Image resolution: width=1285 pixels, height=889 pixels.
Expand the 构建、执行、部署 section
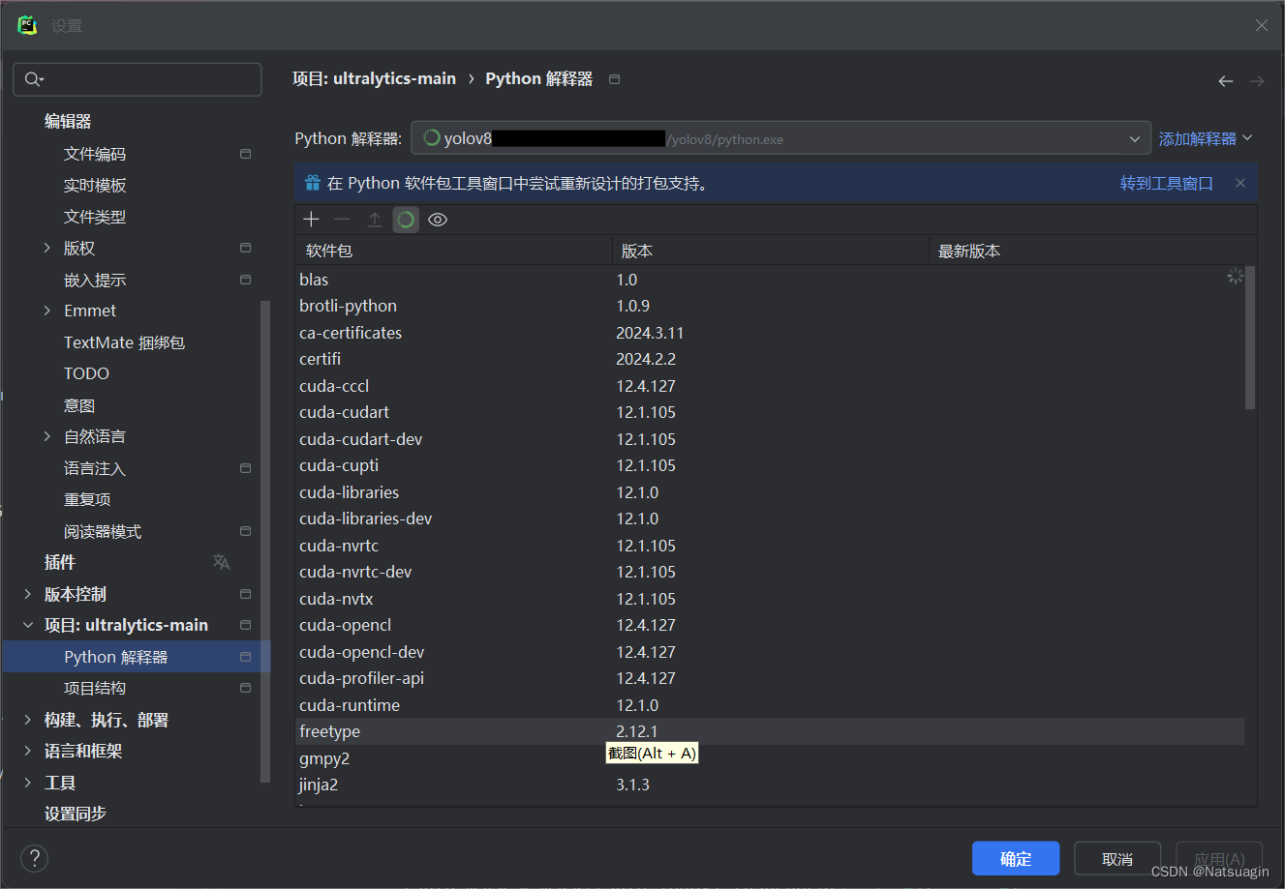[27, 720]
